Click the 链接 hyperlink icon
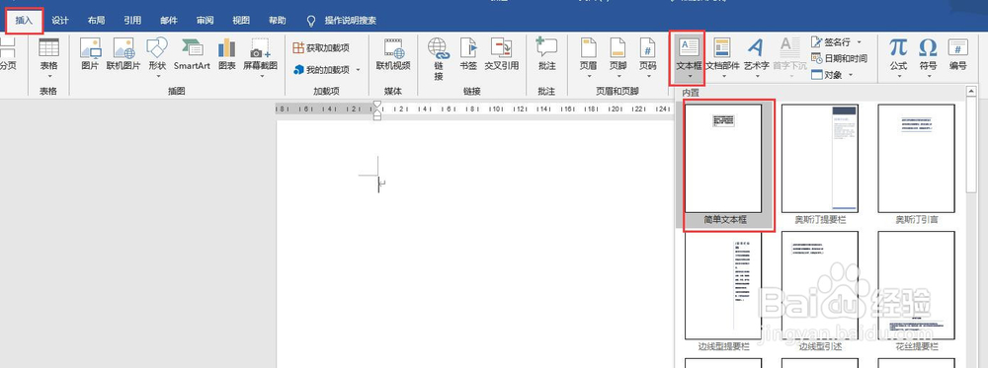The height and width of the screenshot is (368, 988). (x=439, y=59)
